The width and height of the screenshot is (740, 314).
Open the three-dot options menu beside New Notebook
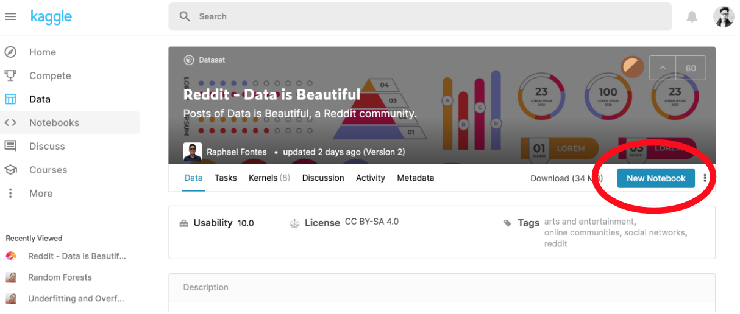[x=705, y=178]
